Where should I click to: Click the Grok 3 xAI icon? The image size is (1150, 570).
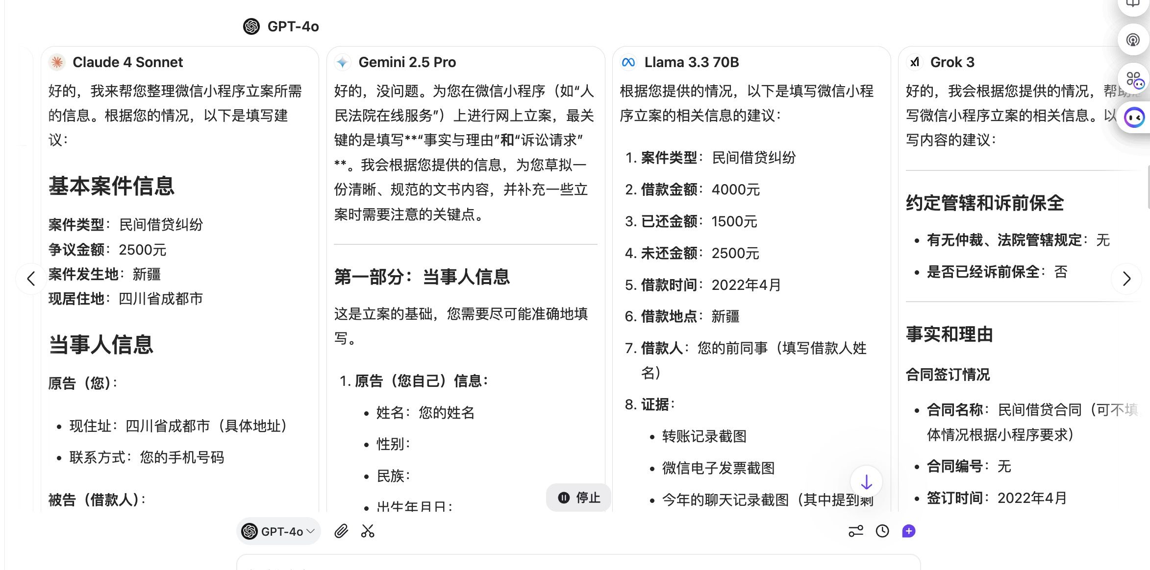pyautogui.click(x=914, y=62)
